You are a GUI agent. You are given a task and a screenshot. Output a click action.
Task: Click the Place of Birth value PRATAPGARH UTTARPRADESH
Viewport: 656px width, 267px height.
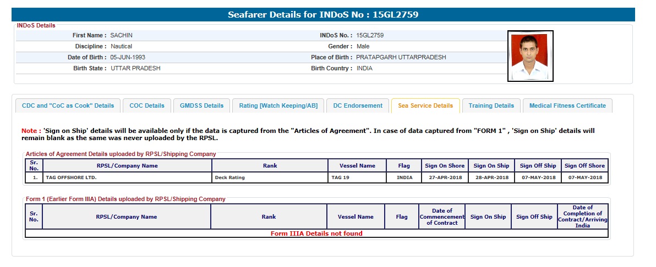(401, 57)
